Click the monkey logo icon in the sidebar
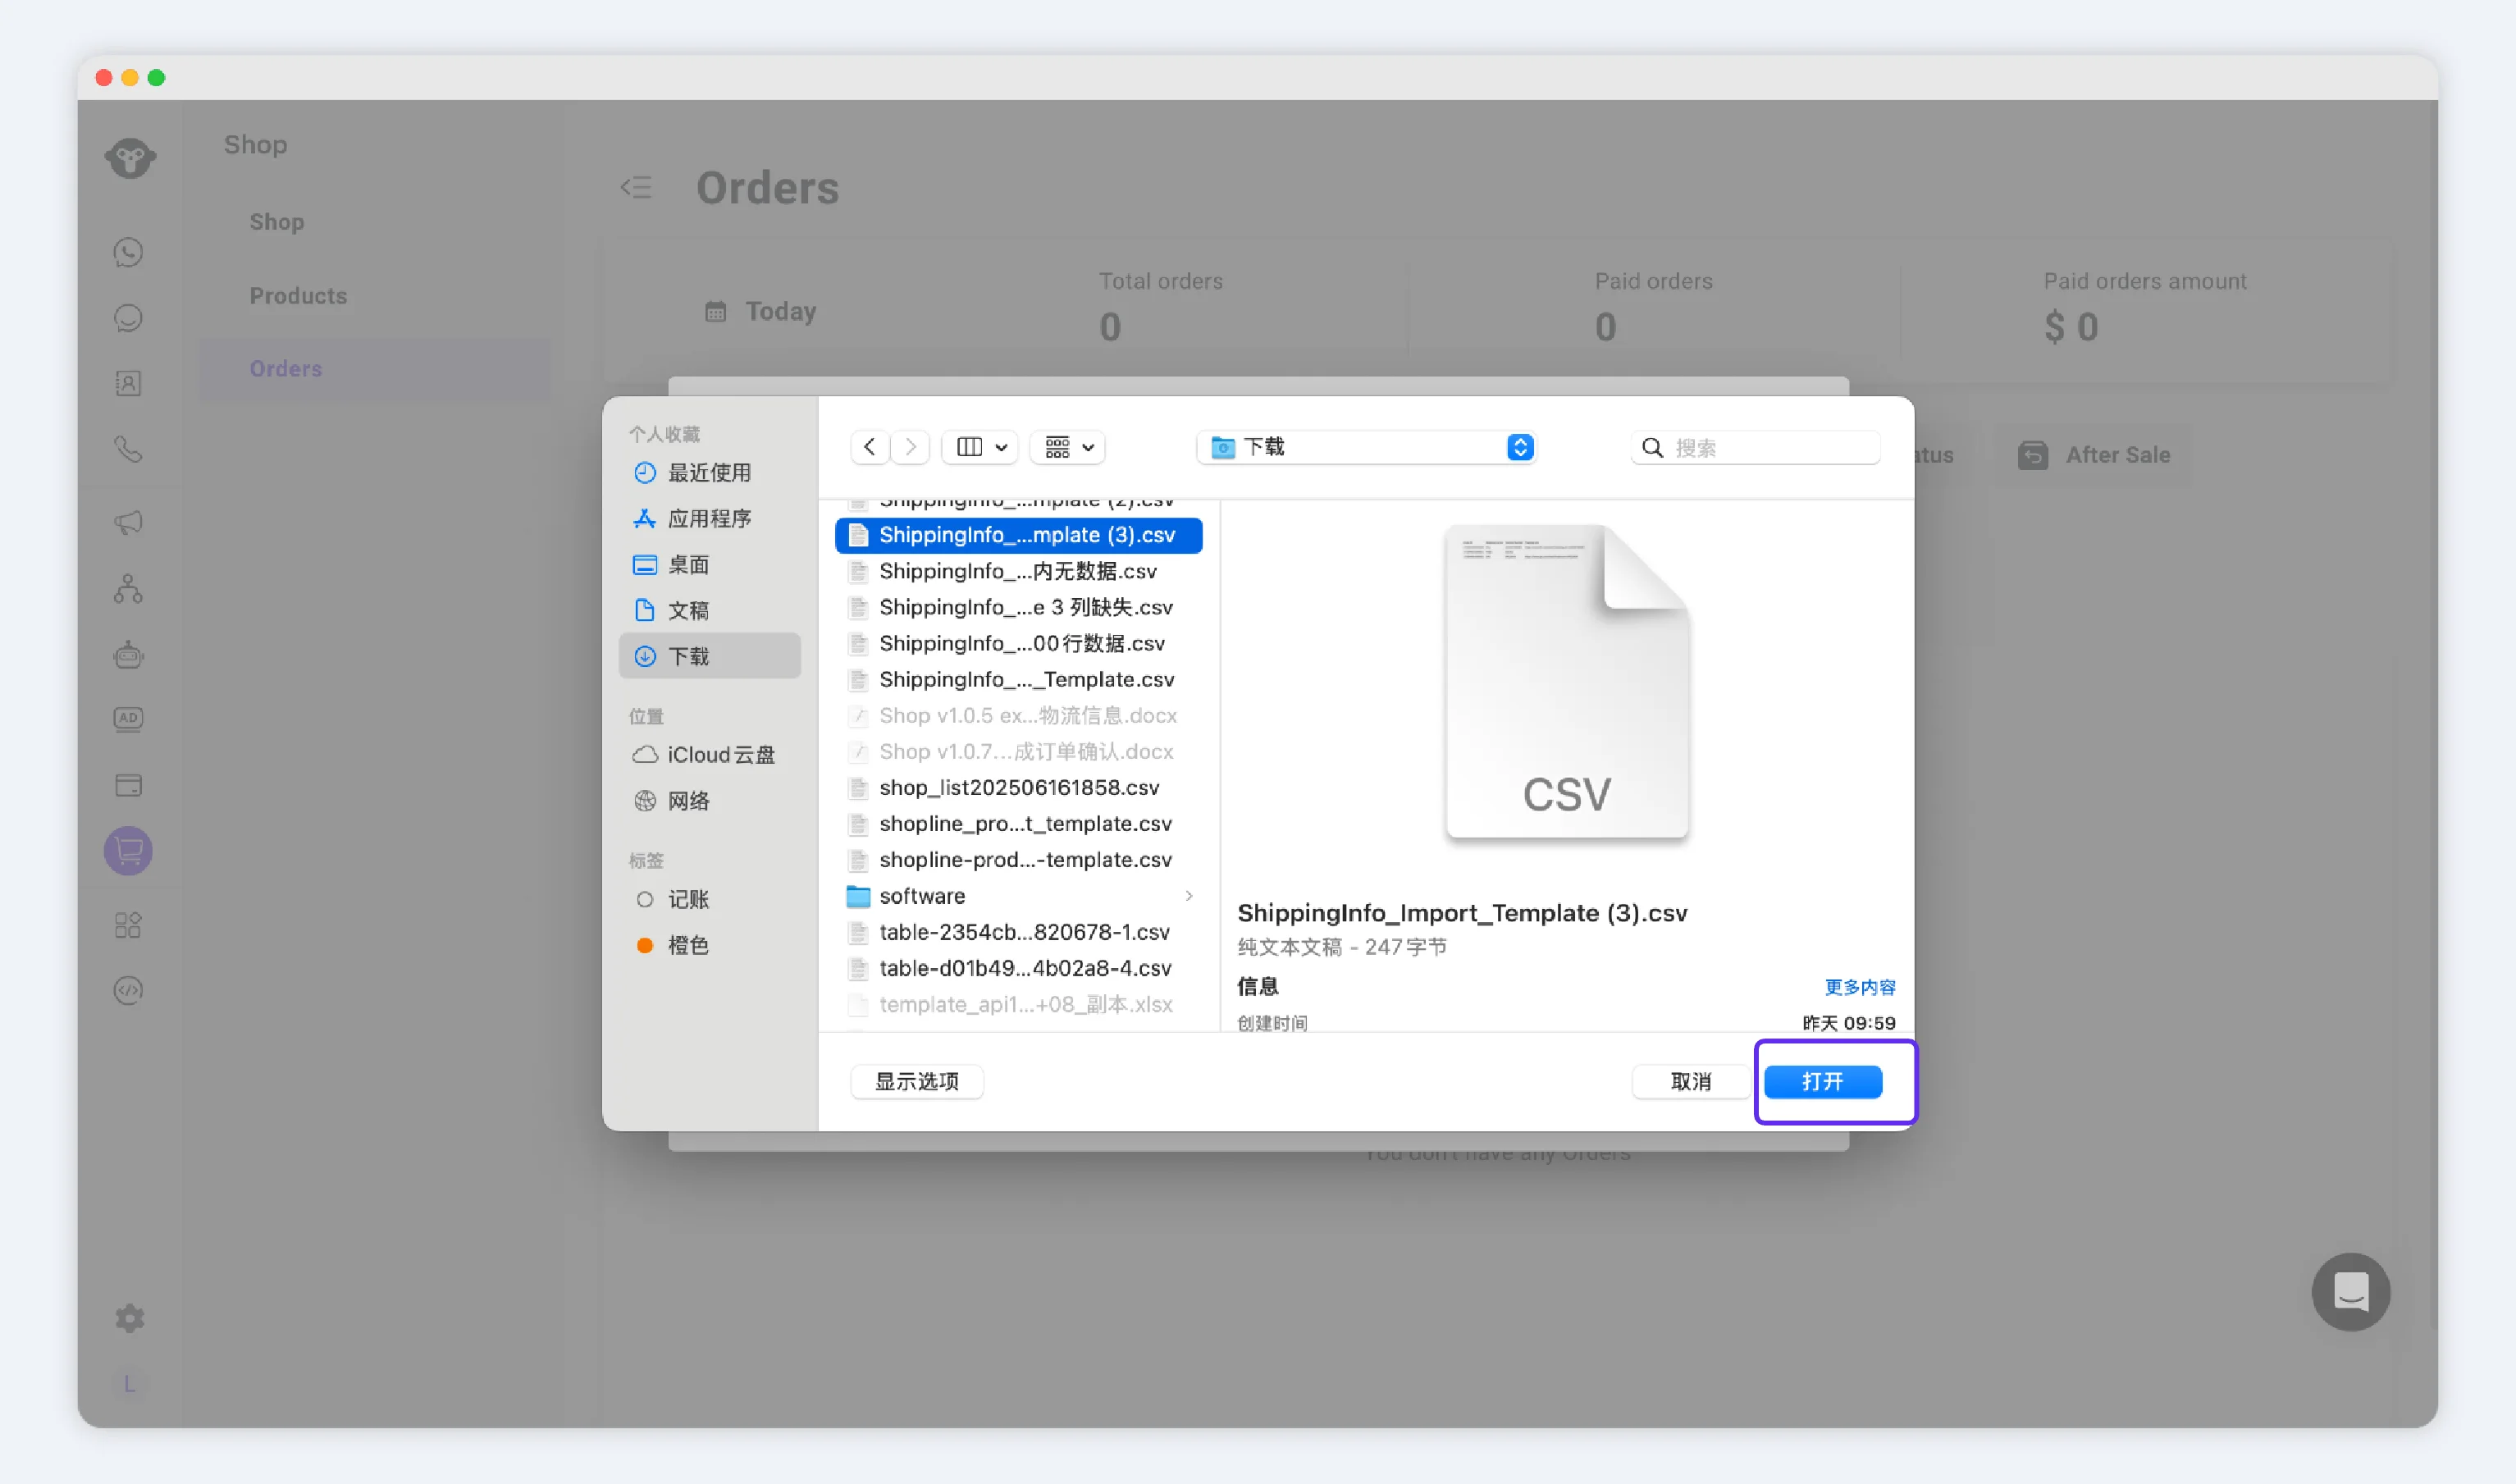This screenshot has width=2516, height=1484. pos(130,157)
